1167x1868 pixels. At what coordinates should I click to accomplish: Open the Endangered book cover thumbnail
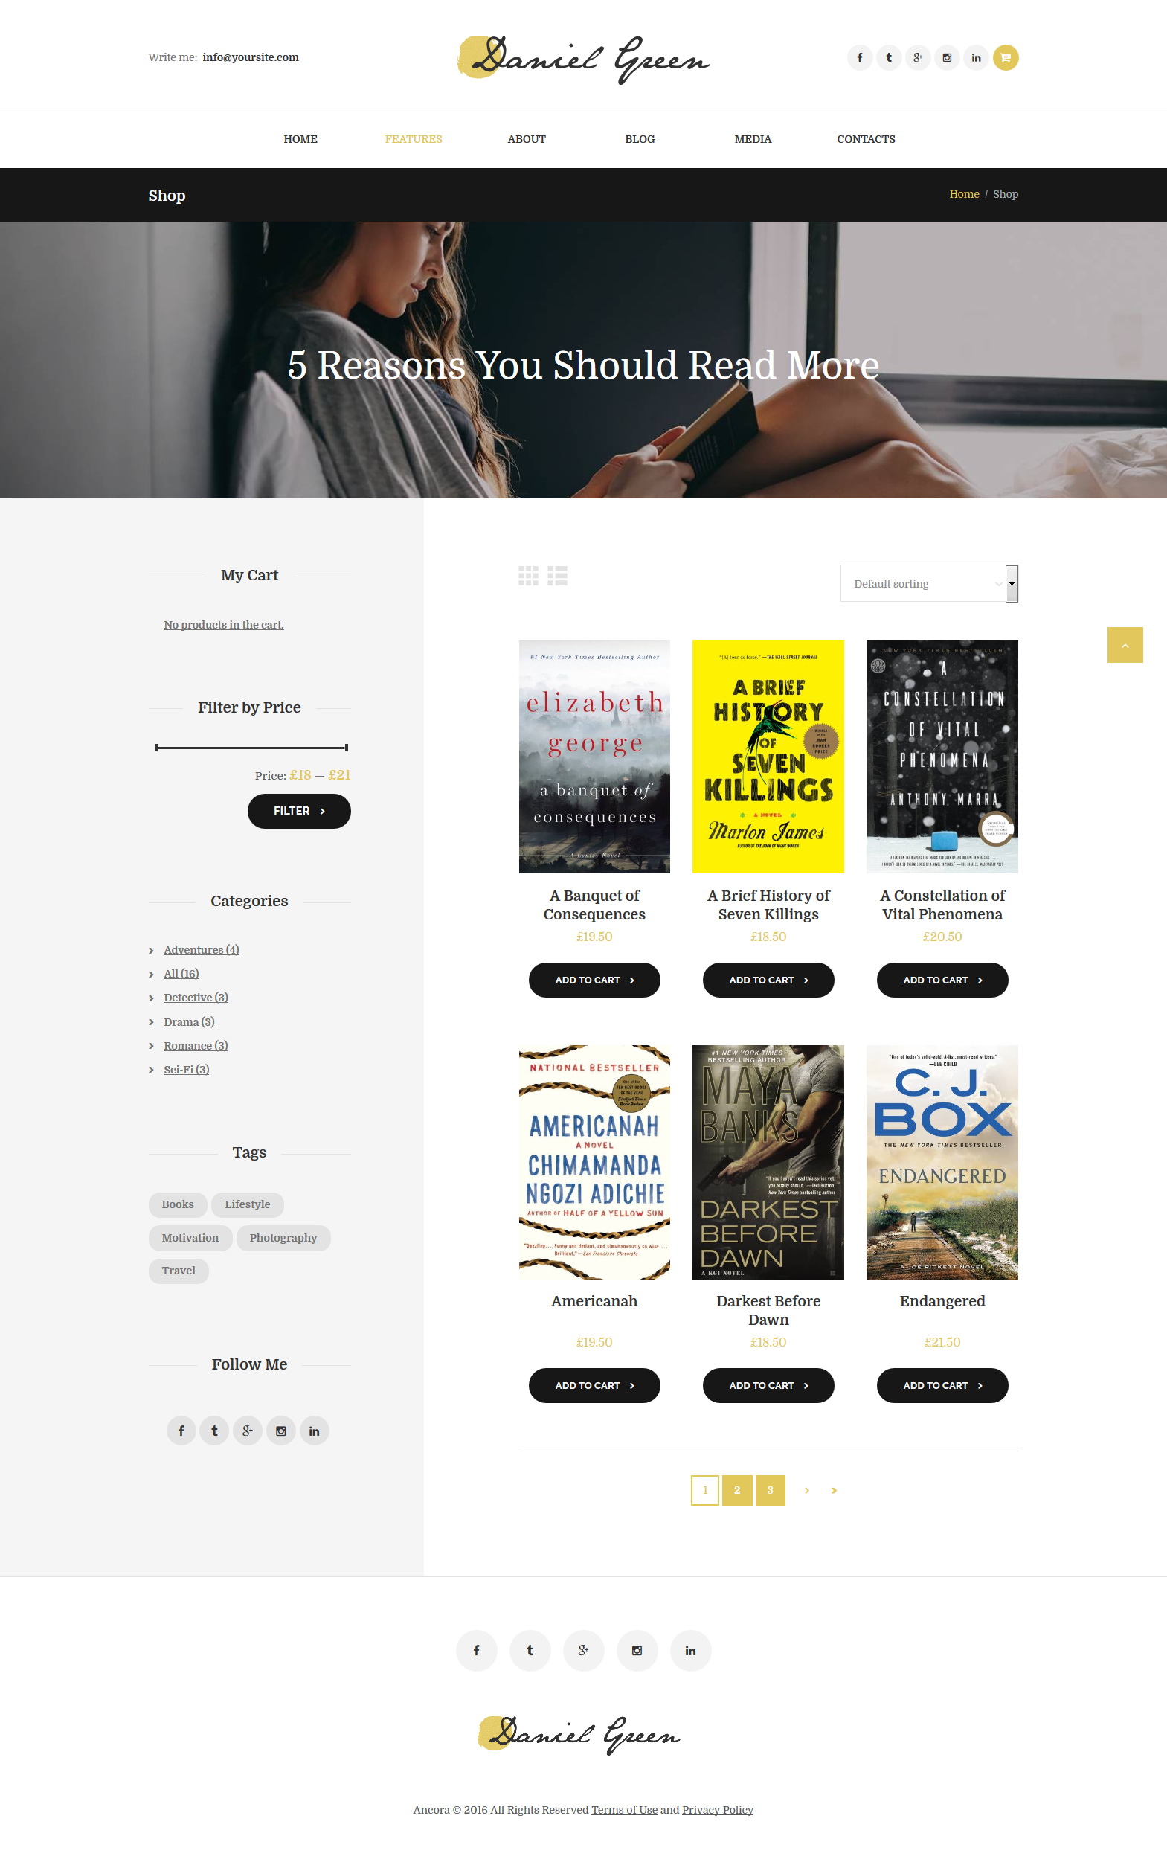point(942,1162)
